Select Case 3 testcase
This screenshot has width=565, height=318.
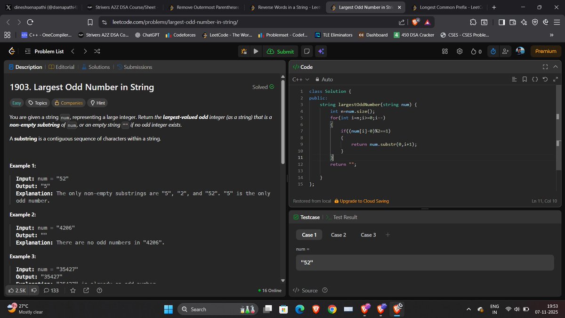pyautogui.click(x=368, y=235)
